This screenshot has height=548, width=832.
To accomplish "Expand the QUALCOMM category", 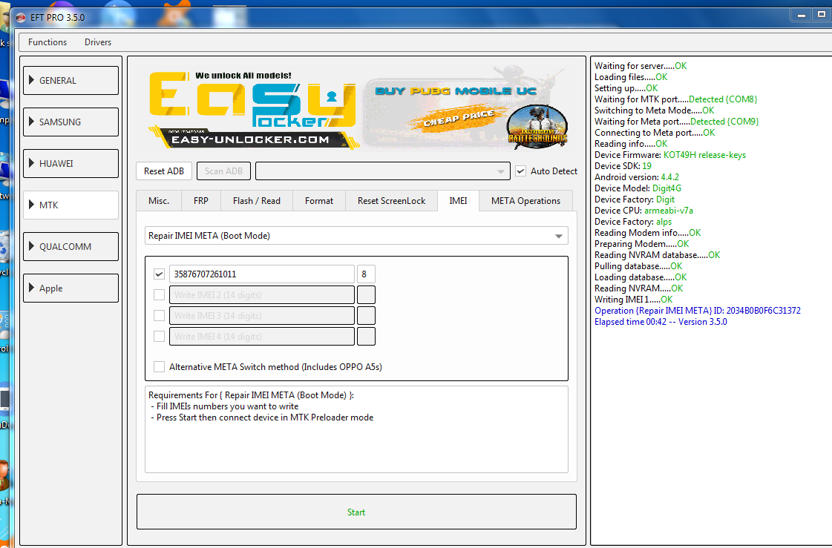I will (x=71, y=246).
